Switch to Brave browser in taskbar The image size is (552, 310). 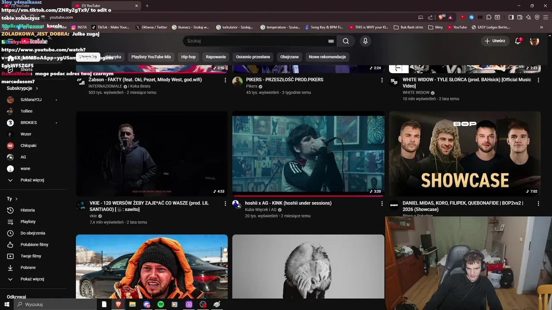(x=118, y=304)
